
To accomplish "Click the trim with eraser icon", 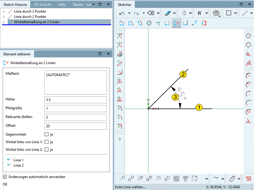I will click(120, 54).
